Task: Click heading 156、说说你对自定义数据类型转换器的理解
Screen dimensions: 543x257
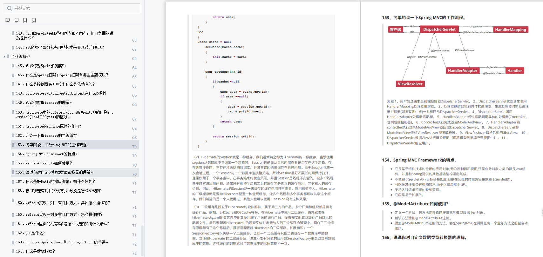Action: click(425, 238)
